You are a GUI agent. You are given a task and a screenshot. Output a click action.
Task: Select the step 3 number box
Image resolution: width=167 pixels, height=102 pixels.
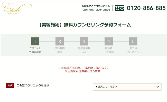point(84,41)
